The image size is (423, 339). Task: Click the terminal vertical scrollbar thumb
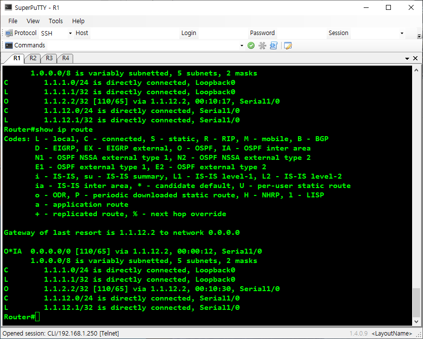coord(416,302)
